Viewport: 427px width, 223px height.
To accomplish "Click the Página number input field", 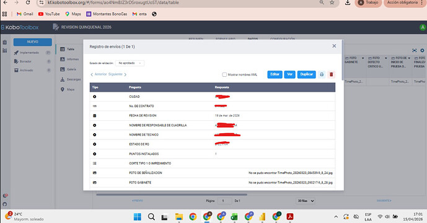I will click(225, 201).
